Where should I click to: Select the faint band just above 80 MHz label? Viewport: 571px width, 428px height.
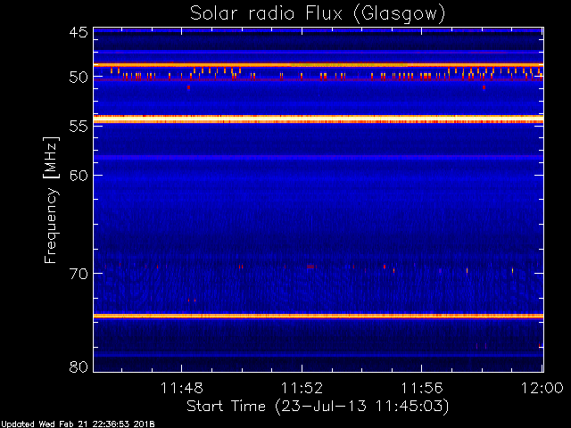pos(318,355)
